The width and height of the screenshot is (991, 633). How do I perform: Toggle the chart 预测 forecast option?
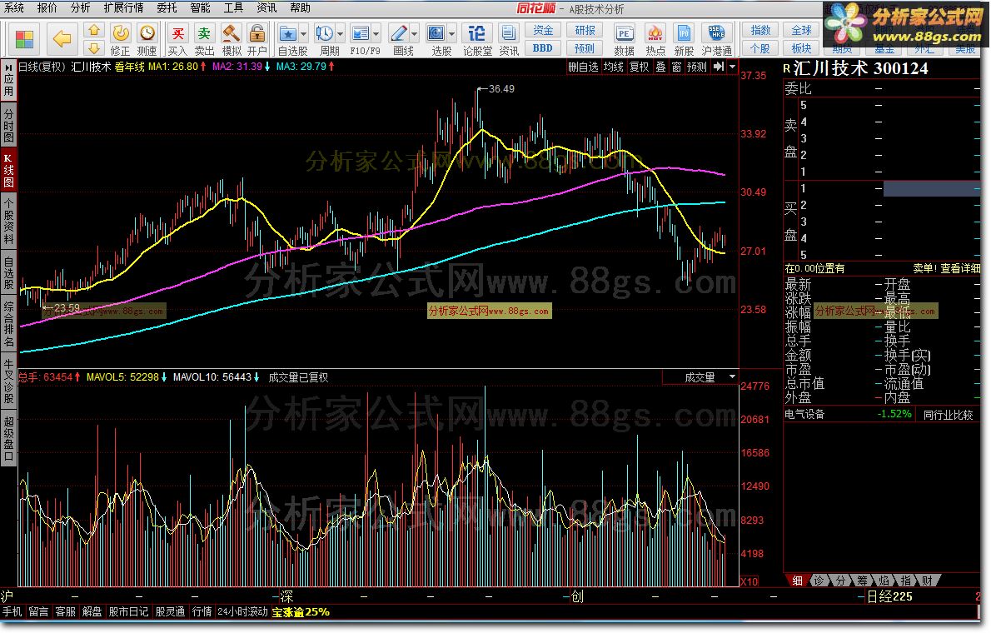pos(696,67)
